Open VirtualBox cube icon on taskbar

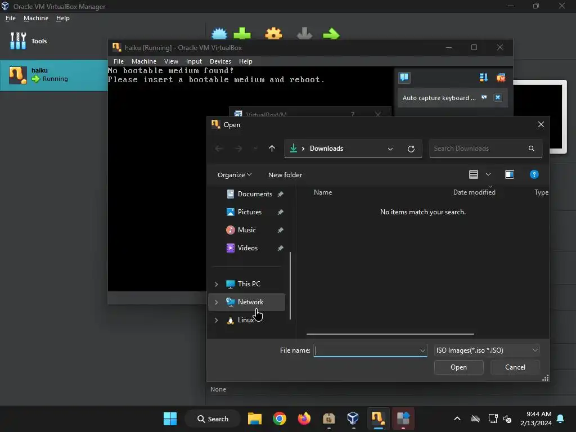(x=353, y=418)
